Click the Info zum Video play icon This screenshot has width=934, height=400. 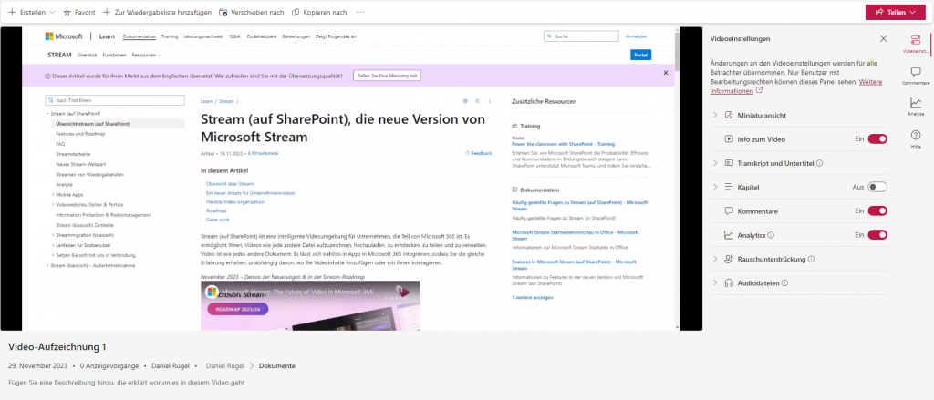pos(729,139)
